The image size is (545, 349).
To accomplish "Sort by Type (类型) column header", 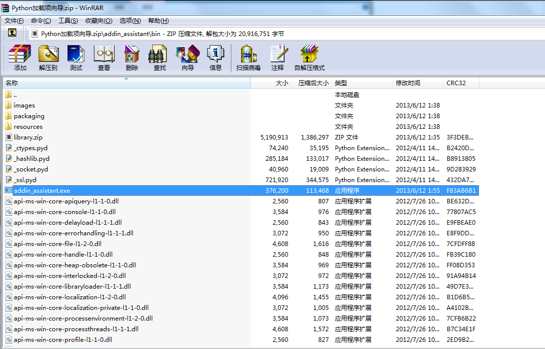I will pyautogui.click(x=362, y=83).
